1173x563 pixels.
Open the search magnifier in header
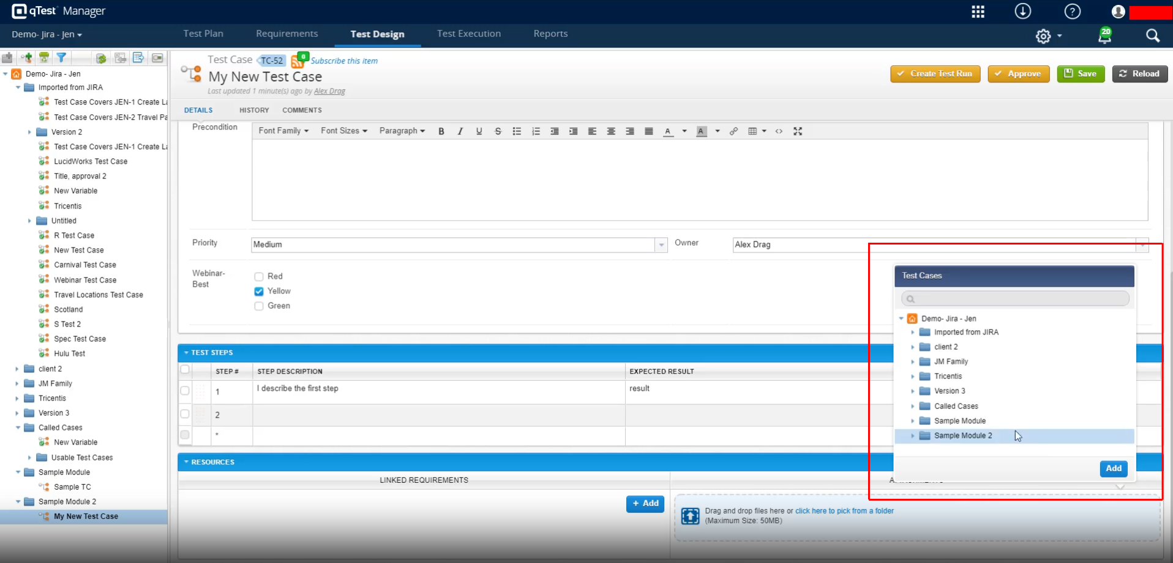pos(1153,36)
